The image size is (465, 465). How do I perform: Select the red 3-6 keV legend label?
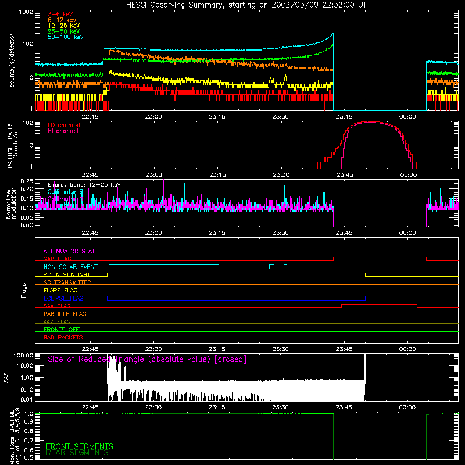pos(60,14)
